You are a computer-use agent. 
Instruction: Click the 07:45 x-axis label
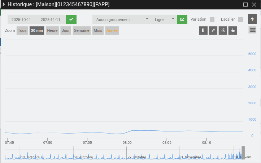(9, 143)
